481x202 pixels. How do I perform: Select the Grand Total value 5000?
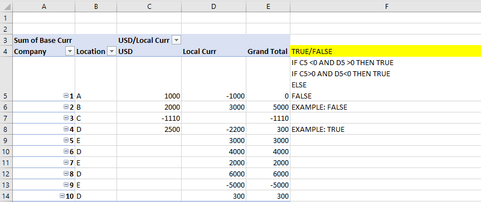coord(268,107)
